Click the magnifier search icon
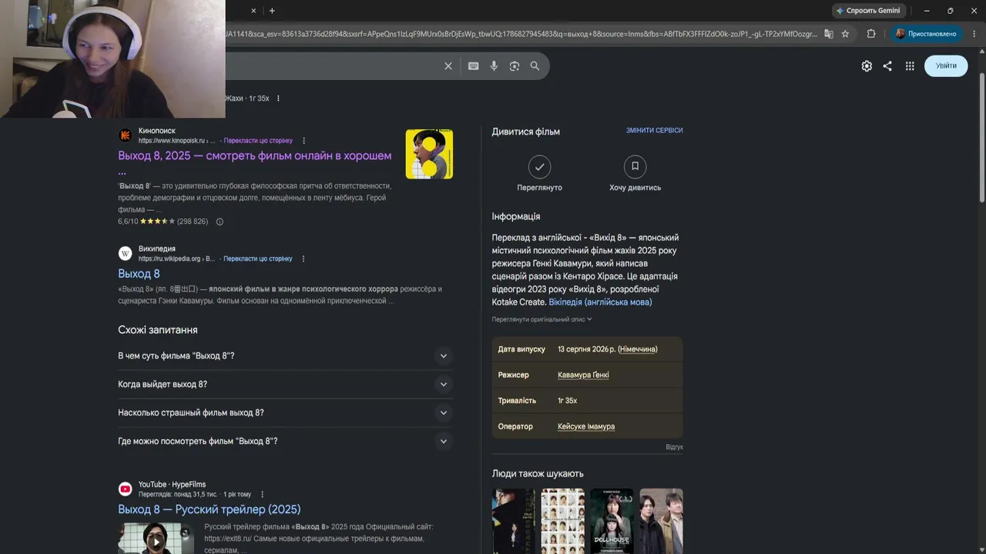 pos(535,66)
